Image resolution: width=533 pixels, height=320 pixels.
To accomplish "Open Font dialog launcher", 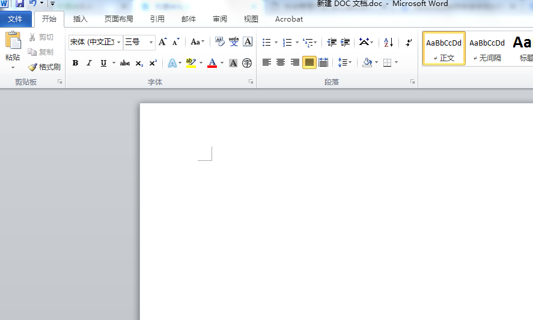I will tap(251, 82).
